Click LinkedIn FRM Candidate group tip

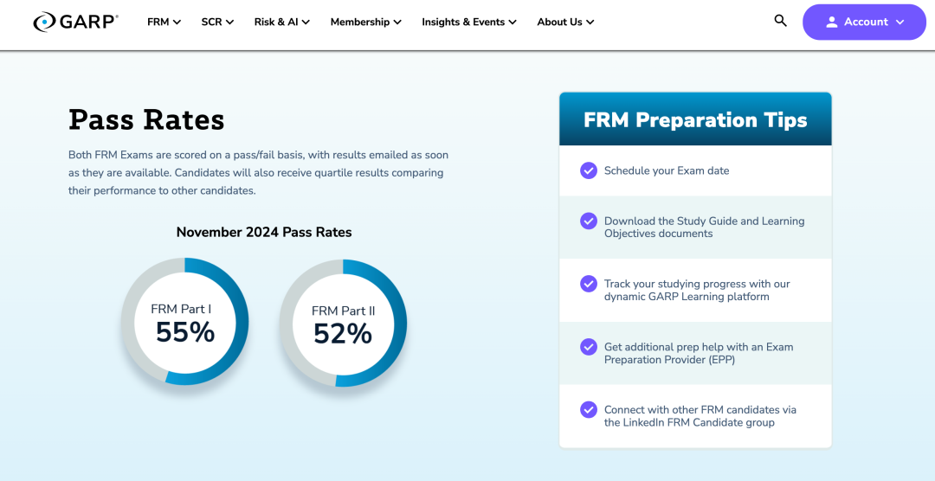pyautogui.click(x=700, y=416)
